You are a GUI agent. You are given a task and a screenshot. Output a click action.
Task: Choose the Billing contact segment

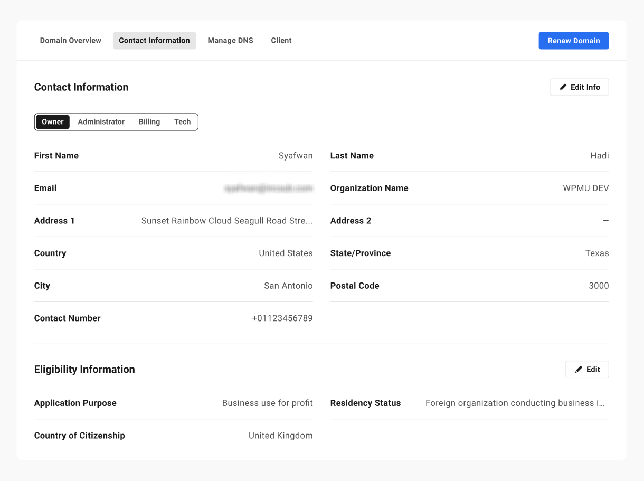click(x=149, y=122)
